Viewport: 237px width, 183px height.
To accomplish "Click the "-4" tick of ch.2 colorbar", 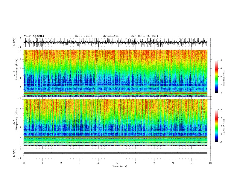I will pyautogui.click(x=221, y=118).
